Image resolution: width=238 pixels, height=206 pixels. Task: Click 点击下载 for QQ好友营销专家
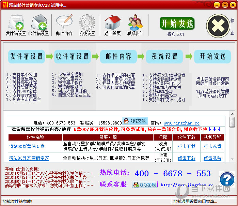187,158
